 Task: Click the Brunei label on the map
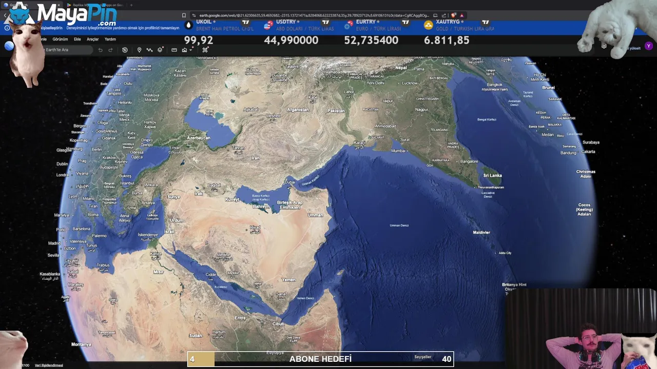pos(548,88)
